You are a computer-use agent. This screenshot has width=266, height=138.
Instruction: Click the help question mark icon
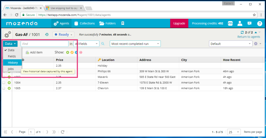259,23
